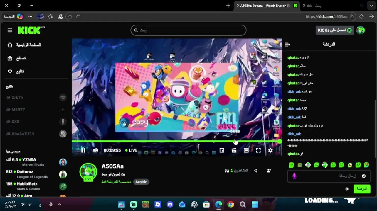Click the kick.com/a505aa address bar

[326, 17]
